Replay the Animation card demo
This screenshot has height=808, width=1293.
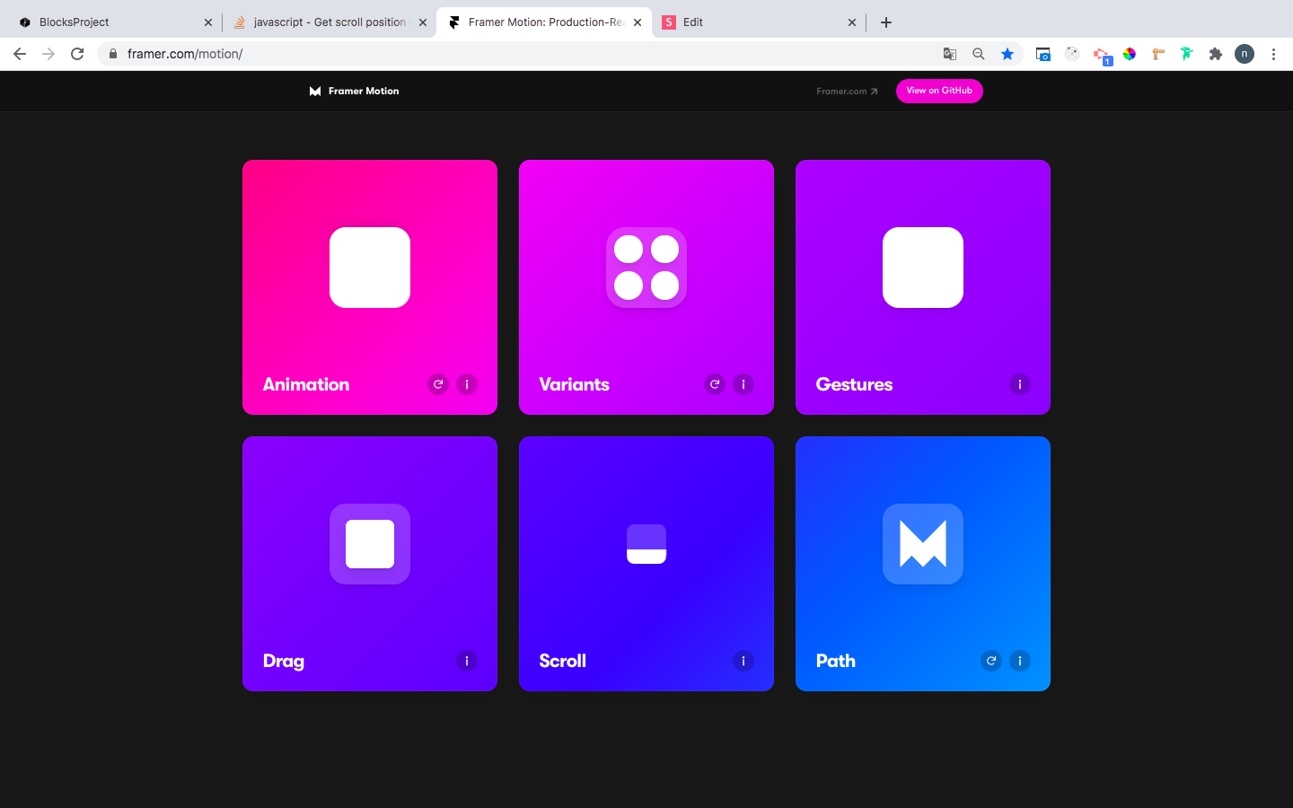[438, 384]
